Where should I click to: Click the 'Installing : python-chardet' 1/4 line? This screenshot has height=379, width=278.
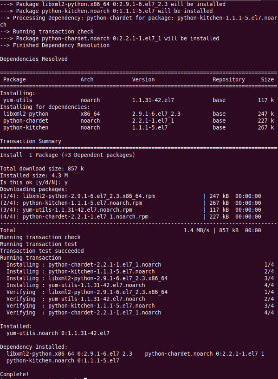(x=140, y=265)
